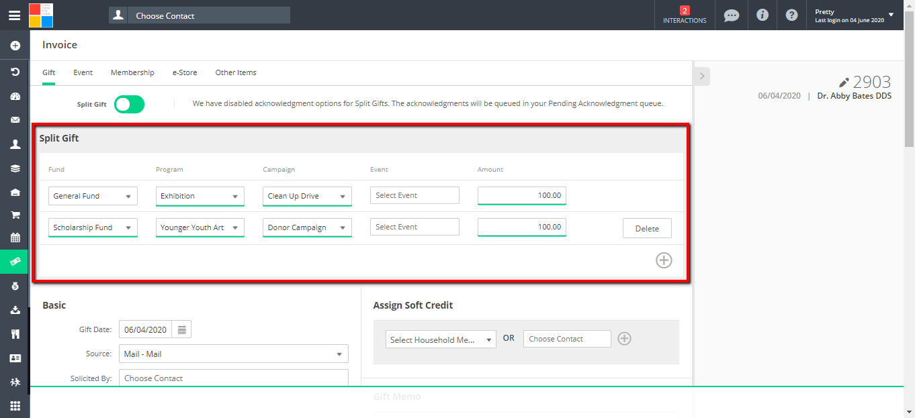This screenshot has width=915, height=418.
Task: Add a new split gift row
Action: click(x=664, y=260)
